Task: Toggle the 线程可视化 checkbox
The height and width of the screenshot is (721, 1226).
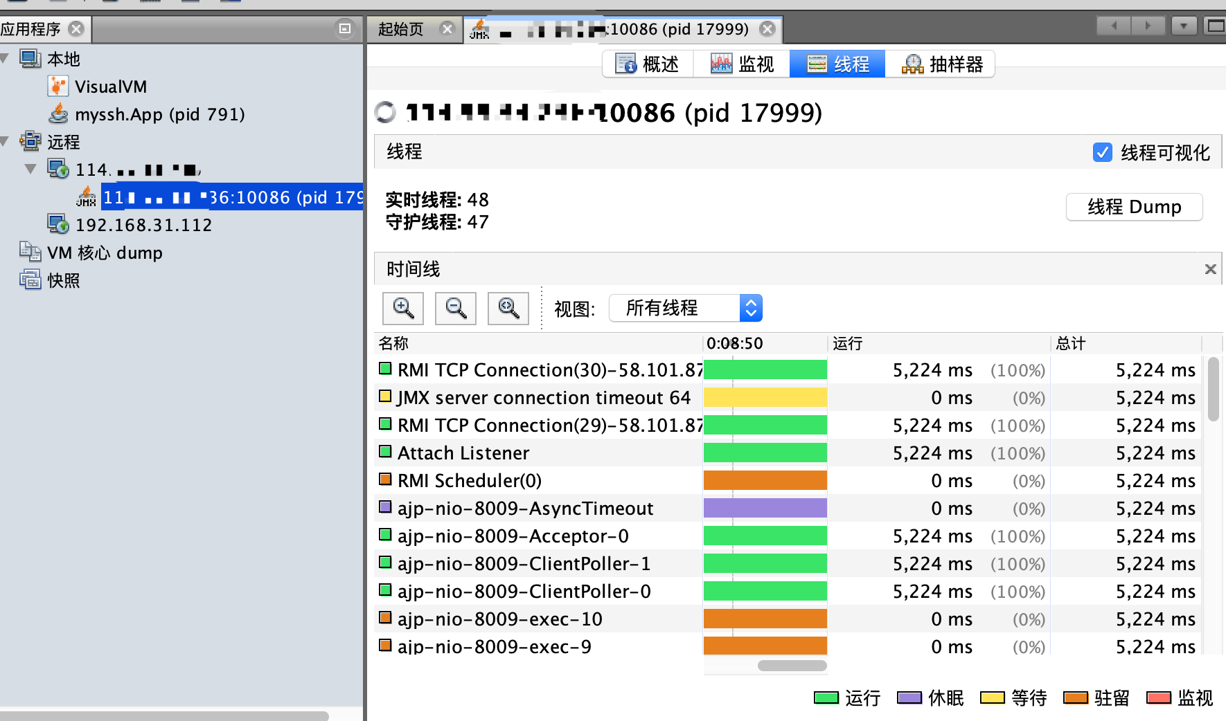Action: coord(1103,152)
